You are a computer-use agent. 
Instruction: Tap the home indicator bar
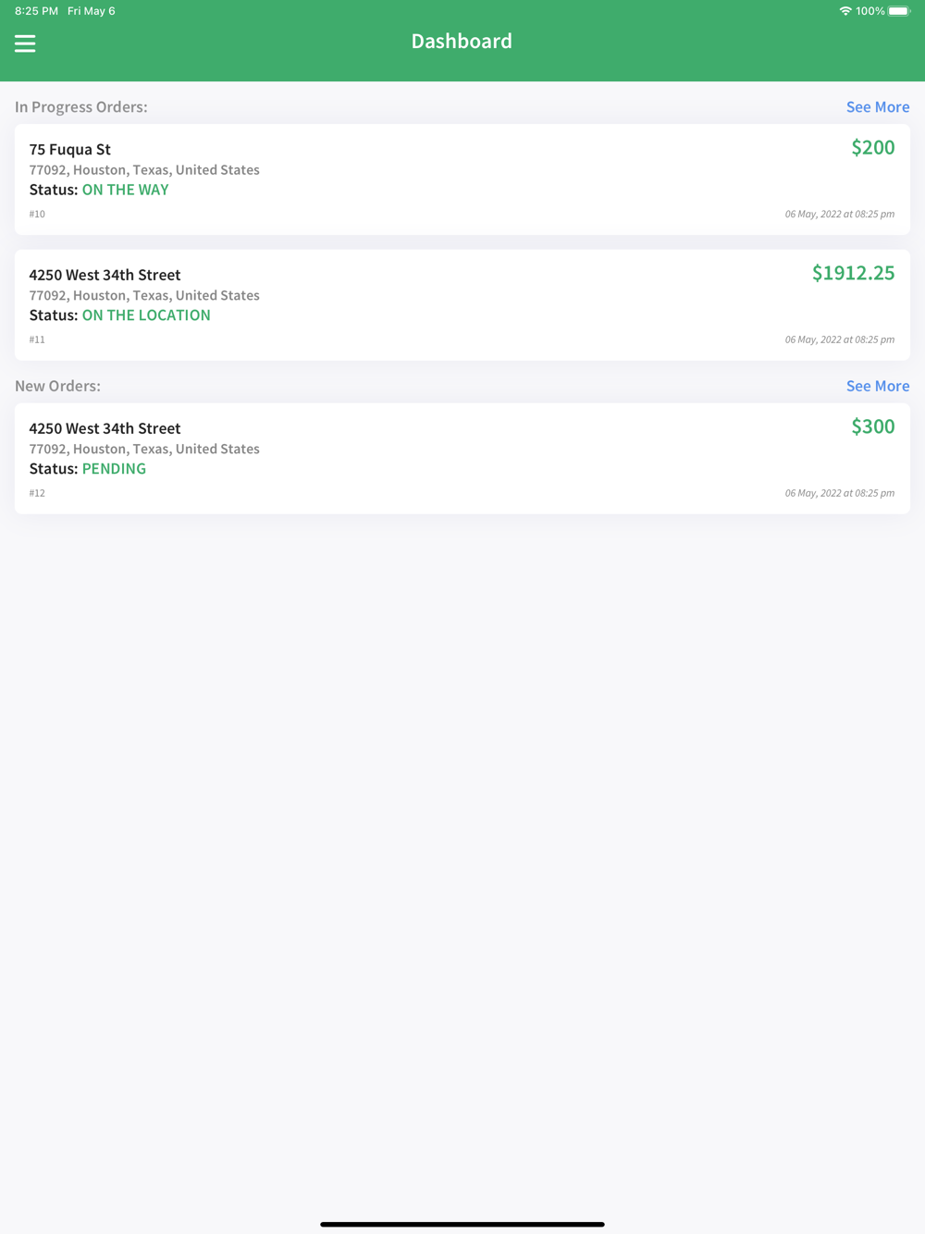click(x=462, y=1224)
